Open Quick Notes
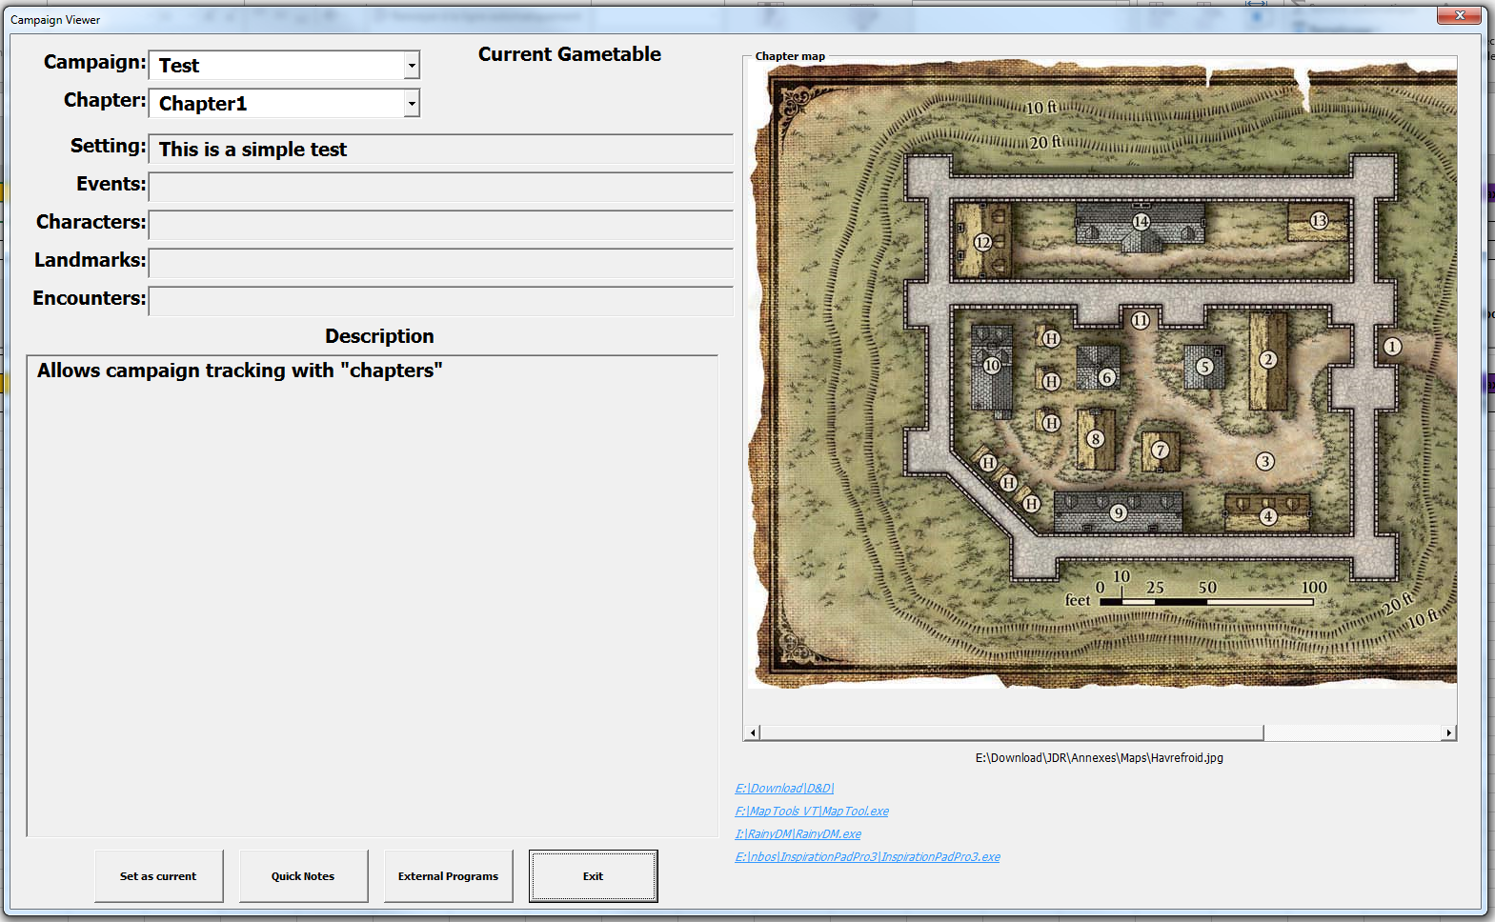Viewport: 1495px width, 922px height. click(x=303, y=876)
